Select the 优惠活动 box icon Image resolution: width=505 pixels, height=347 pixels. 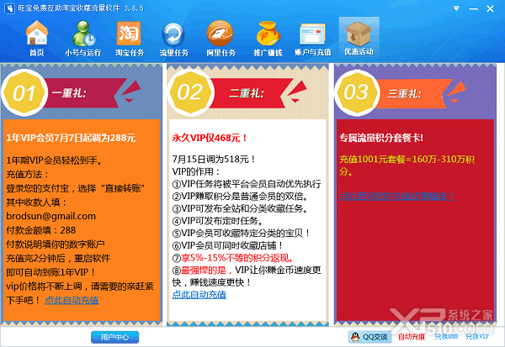pos(359,37)
